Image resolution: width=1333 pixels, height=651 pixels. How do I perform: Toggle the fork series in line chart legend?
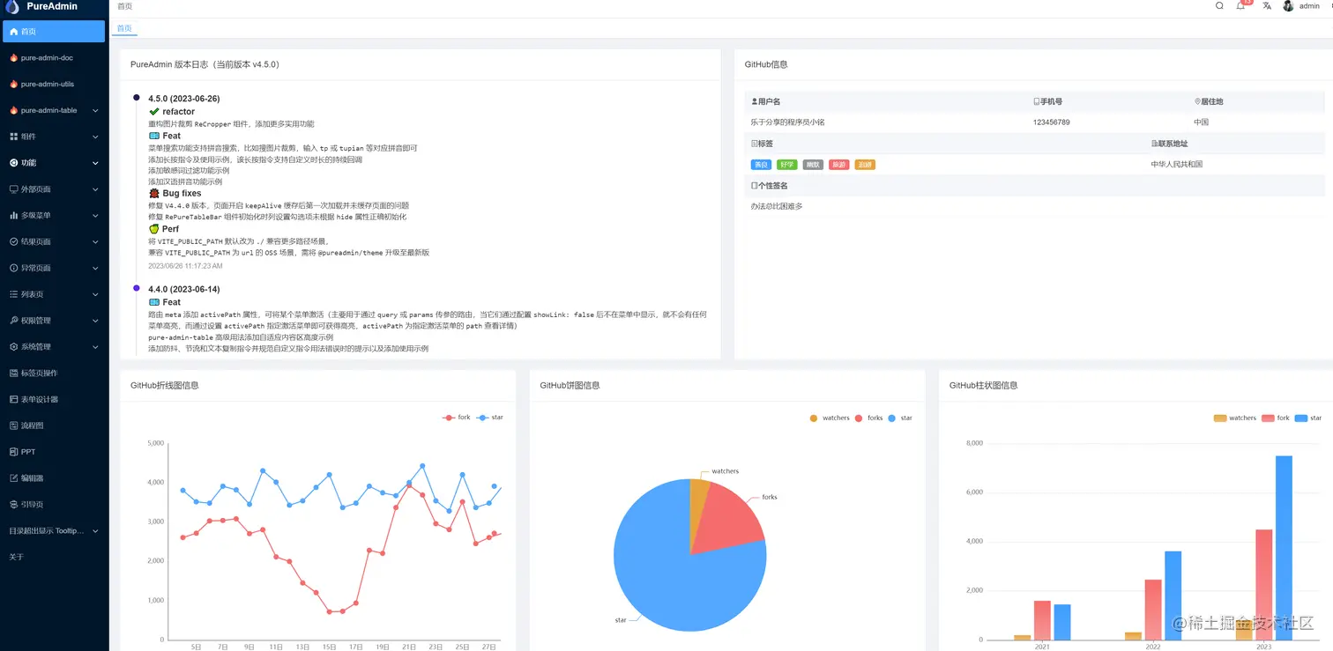(457, 418)
